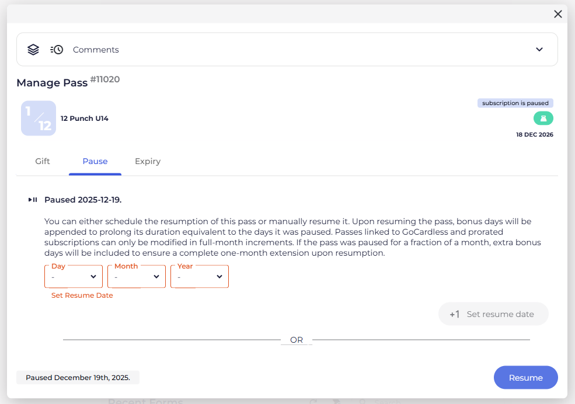The width and height of the screenshot is (575, 404).
Task: Click the 12 Punch pass thumbnail
Action: coord(39,119)
